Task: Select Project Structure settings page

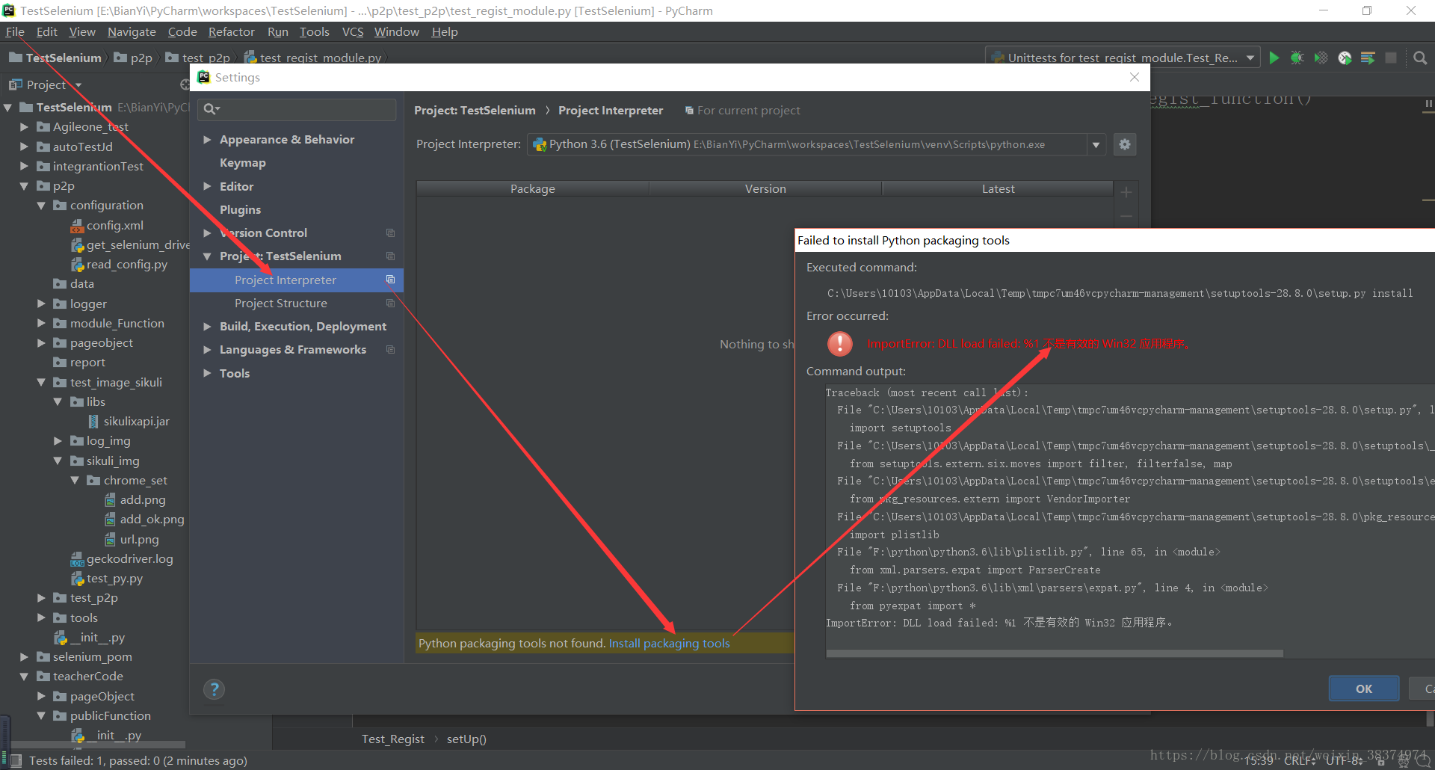Action: (x=280, y=303)
